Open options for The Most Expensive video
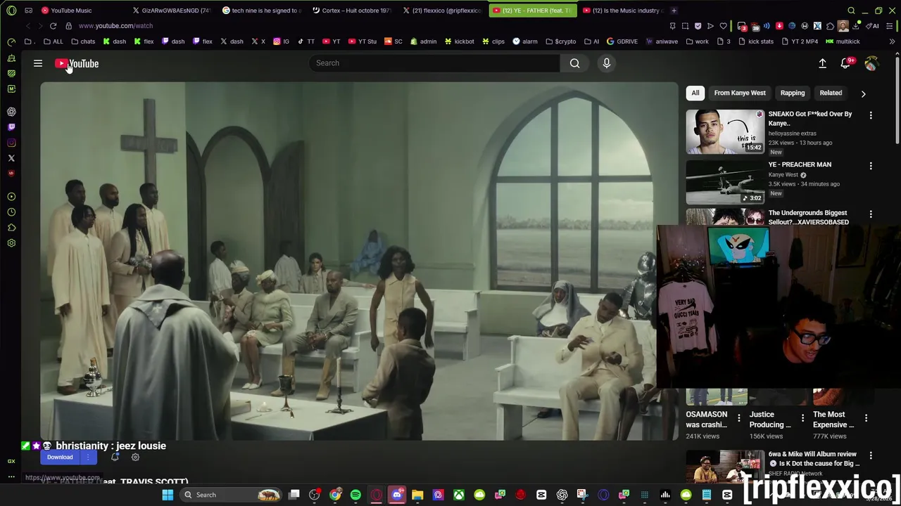This screenshot has height=506, width=901. [866, 418]
